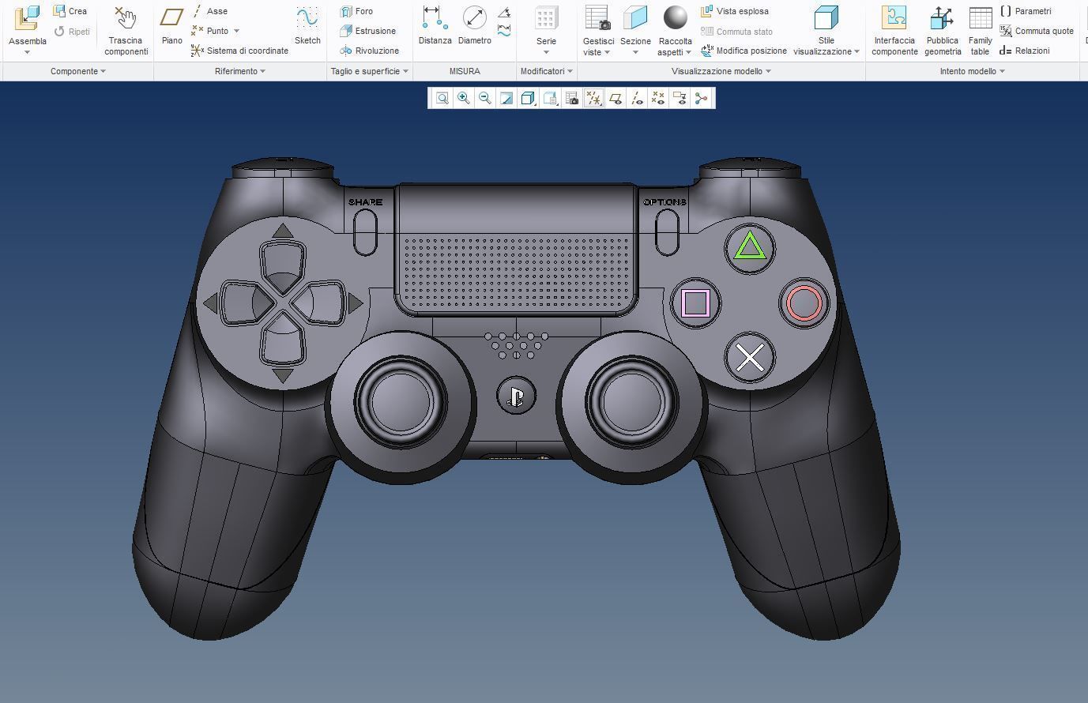Click the Sezione section icon
1088x703 pixels.
pos(635,17)
